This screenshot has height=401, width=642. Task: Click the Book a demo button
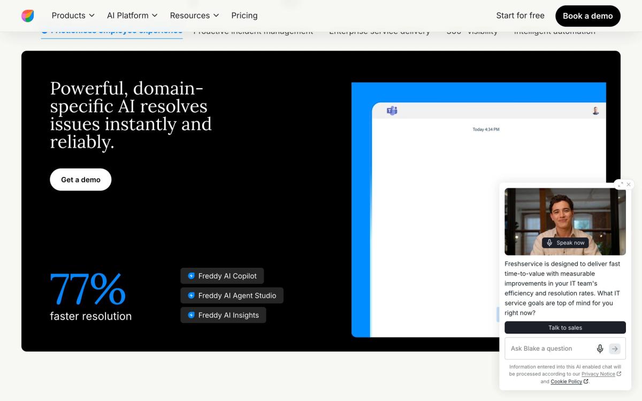pyautogui.click(x=587, y=16)
